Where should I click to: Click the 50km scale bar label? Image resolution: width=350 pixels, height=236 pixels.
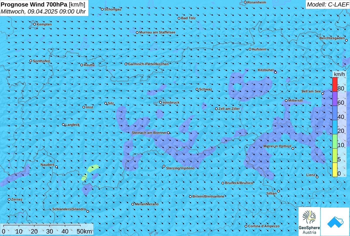(84, 231)
